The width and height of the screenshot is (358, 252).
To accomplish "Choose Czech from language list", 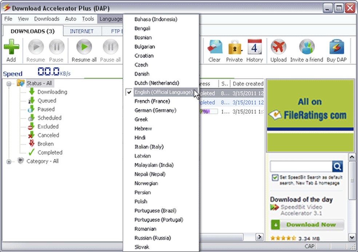I will pyautogui.click(x=161, y=65).
